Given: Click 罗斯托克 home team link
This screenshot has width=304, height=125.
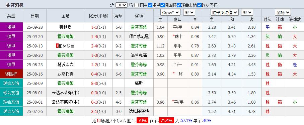Looking at the screenshot, I should (x=65, y=74).
